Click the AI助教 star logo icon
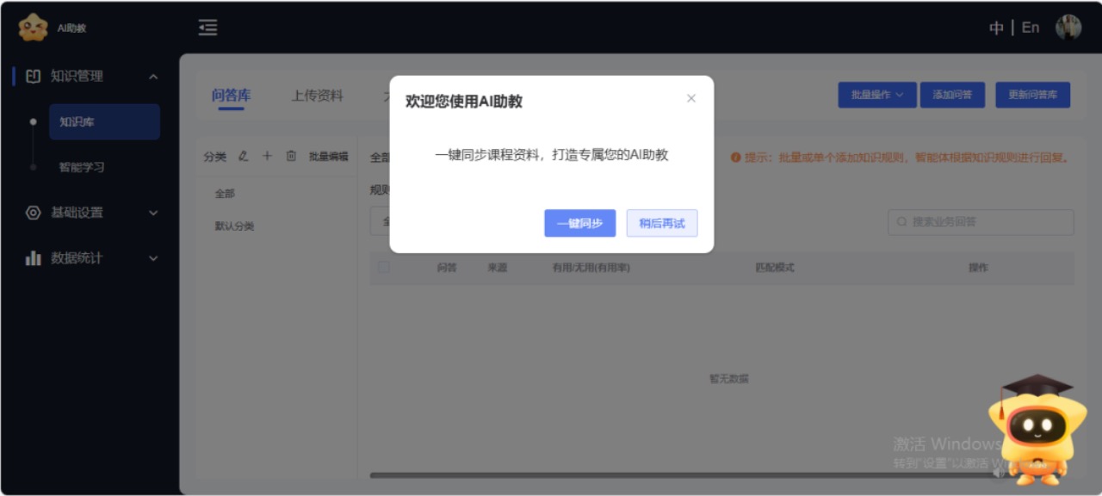The width and height of the screenshot is (1102, 496). click(x=33, y=28)
